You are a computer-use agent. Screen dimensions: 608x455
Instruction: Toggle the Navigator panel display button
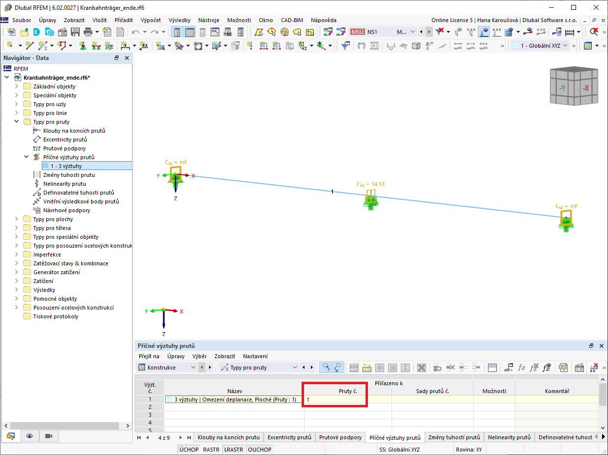click(x=177, y=32)
